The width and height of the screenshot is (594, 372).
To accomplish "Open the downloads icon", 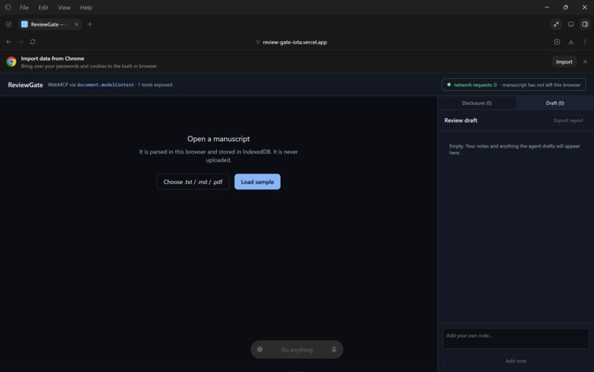I will (x=571, y=42).
